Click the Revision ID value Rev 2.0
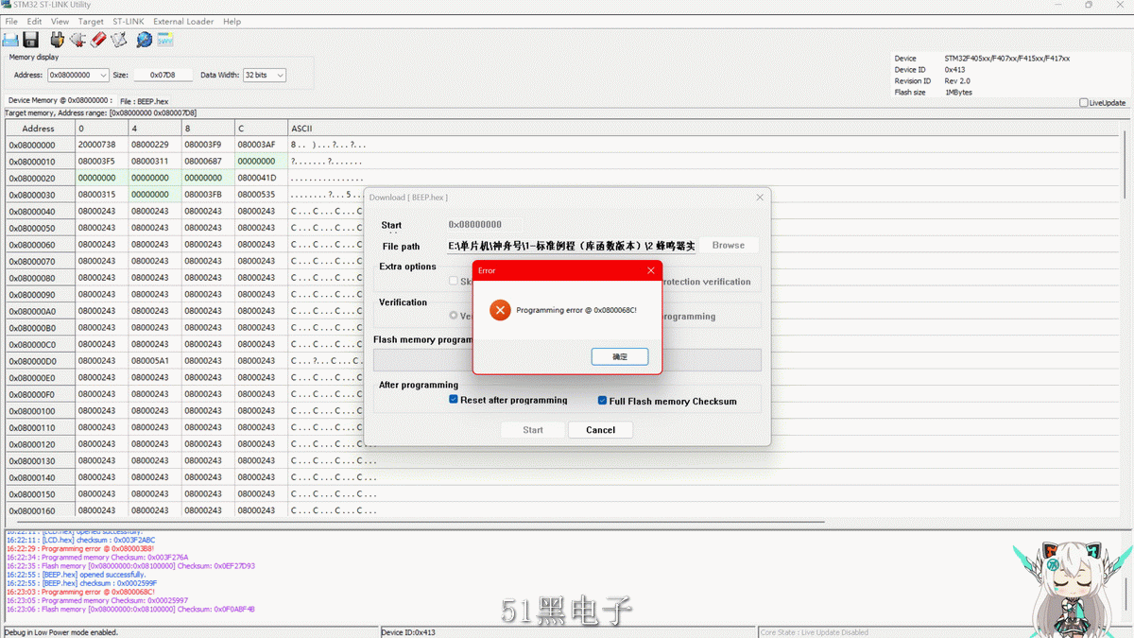This screenshot has height=638, width=1134. point(957,81)
